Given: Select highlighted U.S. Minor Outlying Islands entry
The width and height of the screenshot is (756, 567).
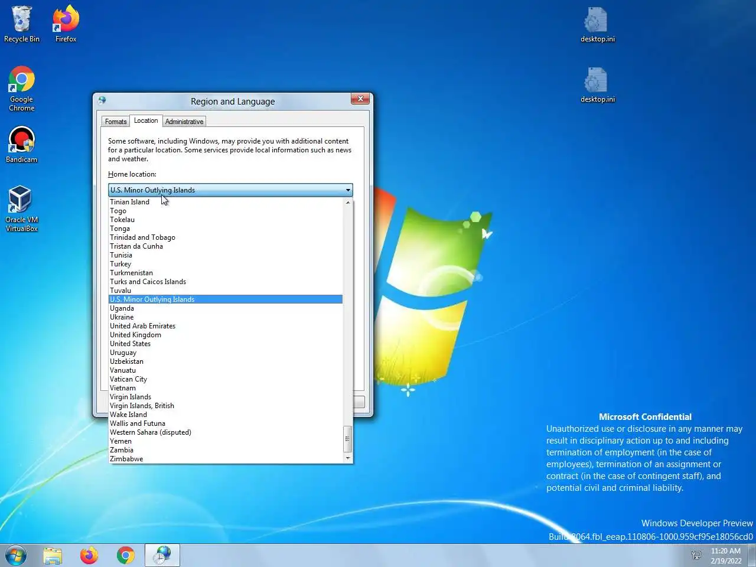Looking at the screenshot, I should pos(226,299).
